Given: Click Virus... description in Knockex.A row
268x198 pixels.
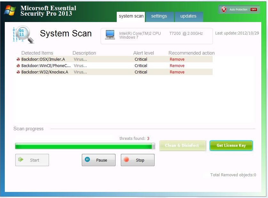Looking at the screenshot, I should [x=80, y=72].
